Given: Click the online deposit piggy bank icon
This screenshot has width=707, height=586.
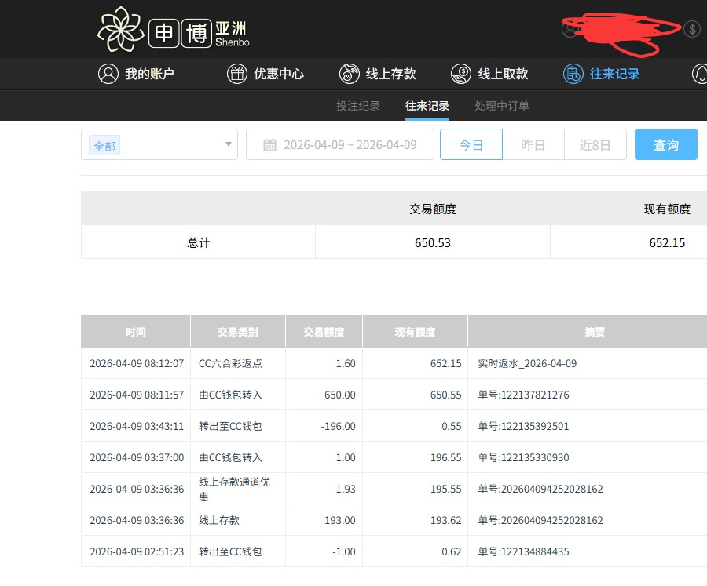Looking at the screenshot, I should pyautogui.click(x=349, y=74).
